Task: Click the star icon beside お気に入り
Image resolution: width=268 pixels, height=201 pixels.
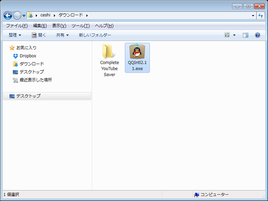Action: [x=12, y=48]
